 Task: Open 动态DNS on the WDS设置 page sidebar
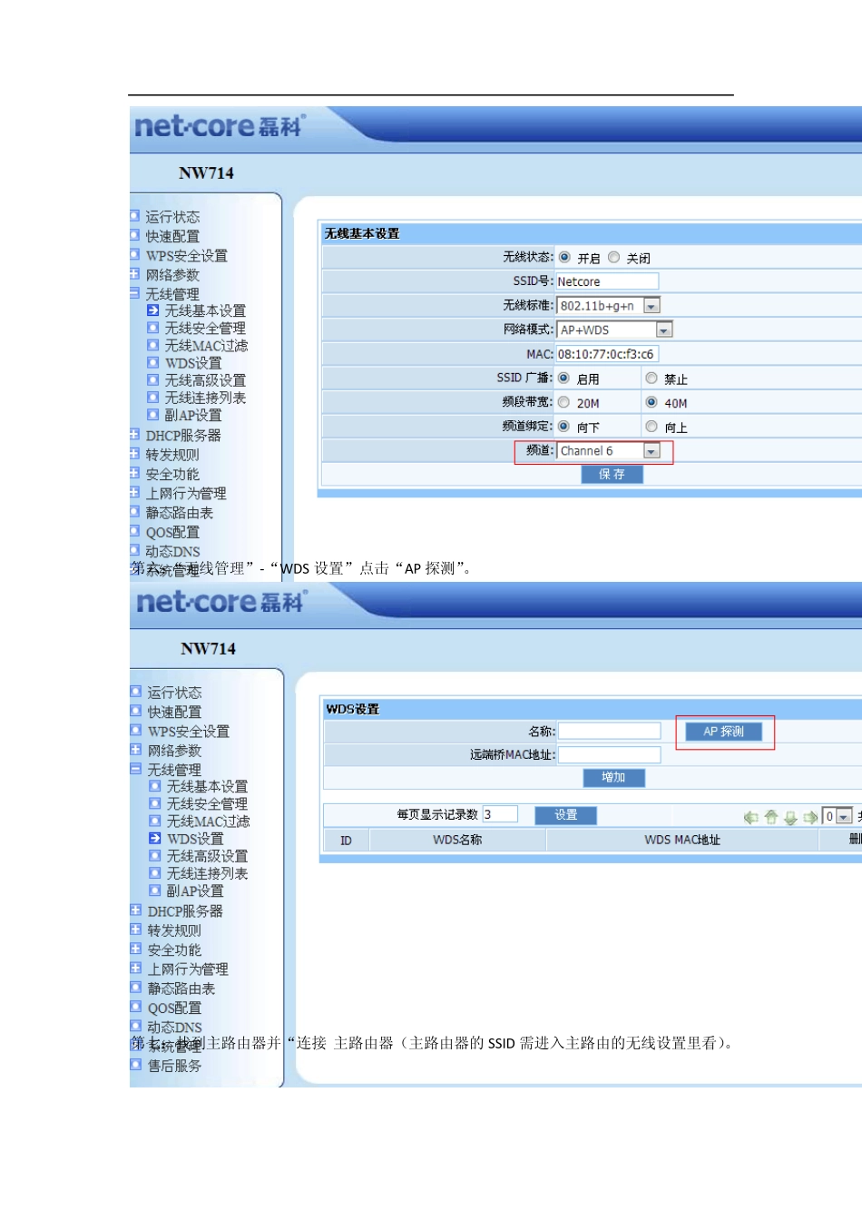pyautogui.click(x=174, y=1027)
